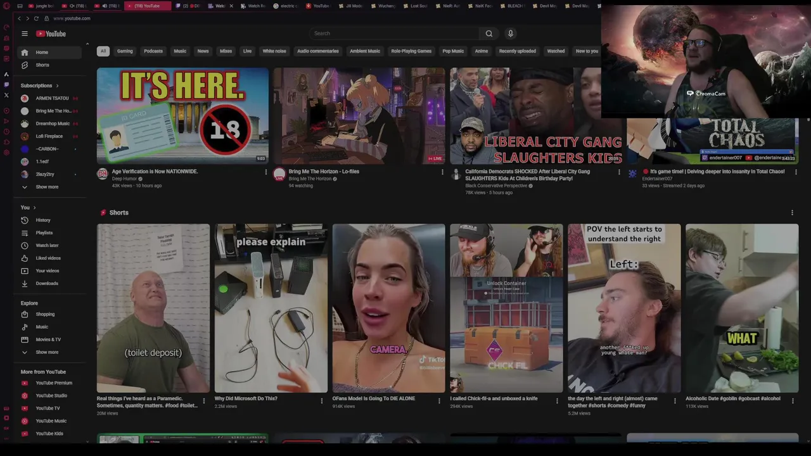Open Chick-fil-a knife unboxing short

pyautogui.click(x=506, y=308)
